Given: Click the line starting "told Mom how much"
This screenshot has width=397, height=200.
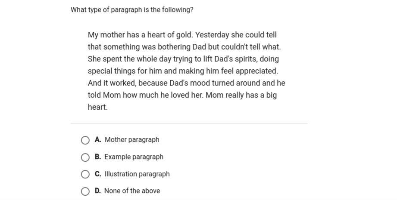Looking at the screenshot, I should coord(182,95).
